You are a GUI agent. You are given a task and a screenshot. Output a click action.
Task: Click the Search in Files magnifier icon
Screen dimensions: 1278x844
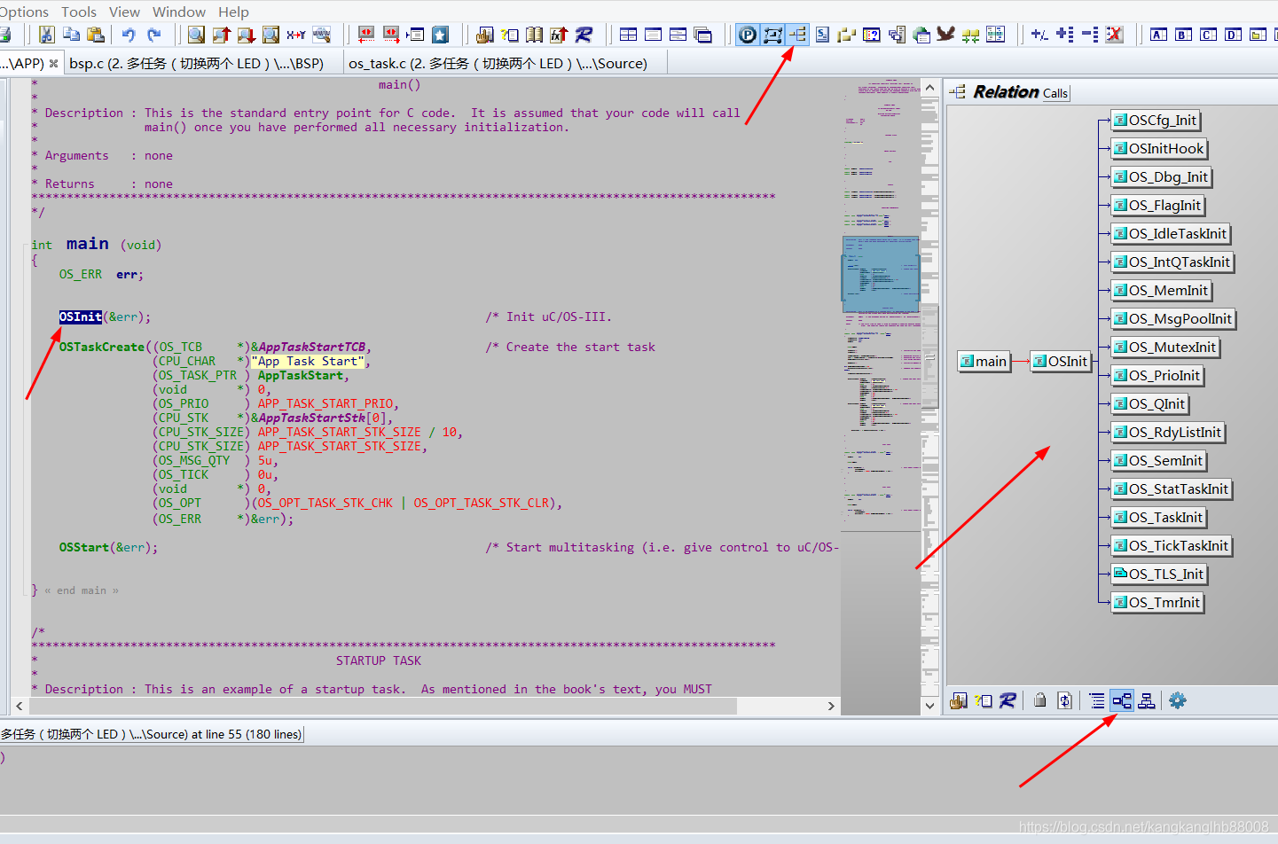point(270,34)
